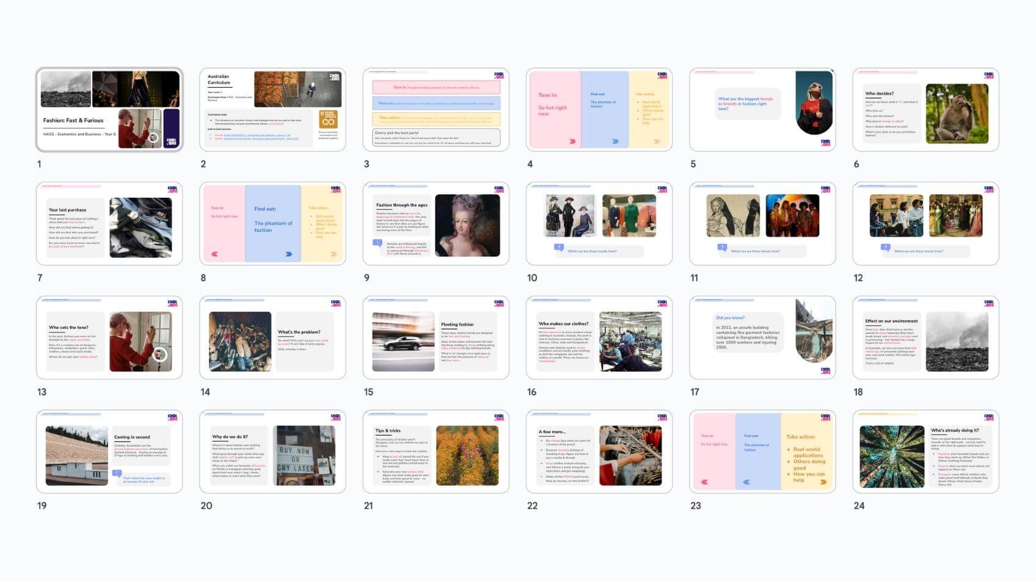This screenshot has height=582, width=1036.
Task: Click the orange chevron arrow on slide 23
Action: (x=823, y=482)
